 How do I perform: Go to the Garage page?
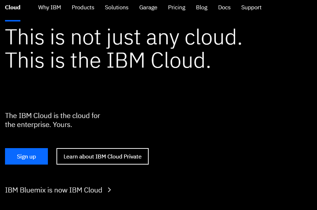coord(148,8)
